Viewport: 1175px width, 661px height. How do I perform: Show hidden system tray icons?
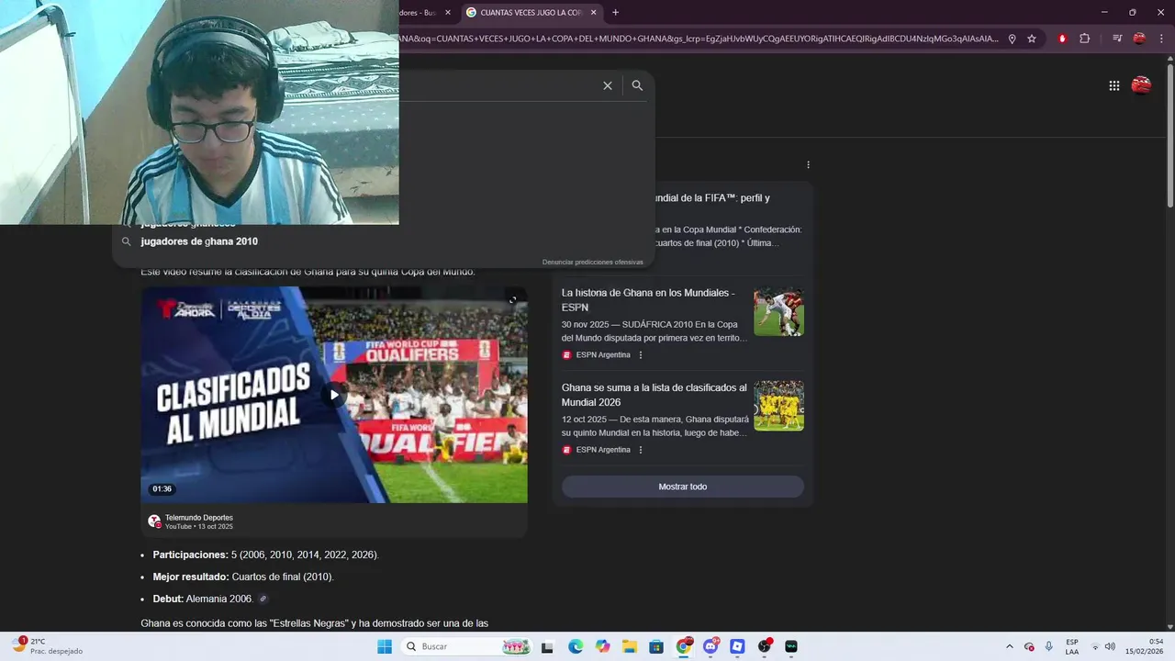click(x=1010, y=646)
